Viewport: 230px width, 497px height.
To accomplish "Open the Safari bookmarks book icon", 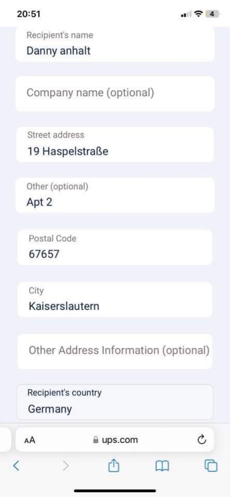I will tap(162, 466).
